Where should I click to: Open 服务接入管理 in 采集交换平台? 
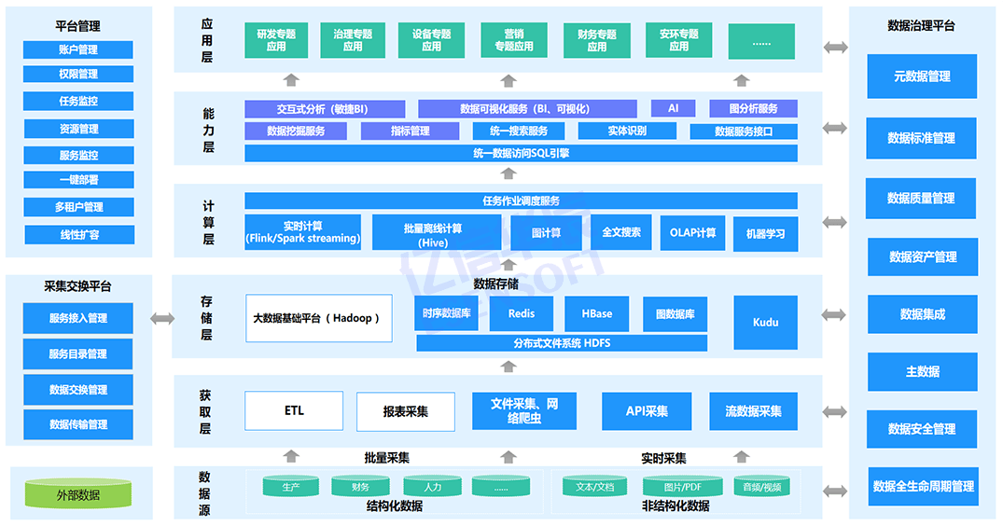(x=78, y=318)
